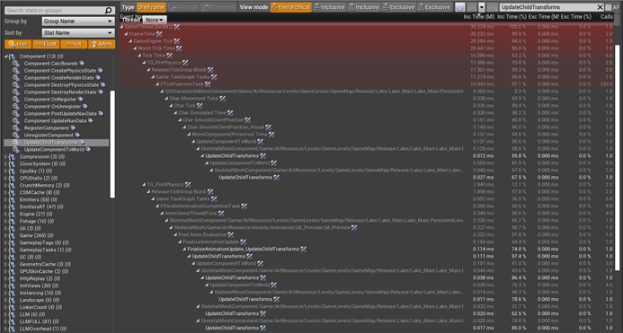Screen dimensions: 623x333
Task: Sort by the Exc Time (%) column header
Action: click(x=576, y=17)
